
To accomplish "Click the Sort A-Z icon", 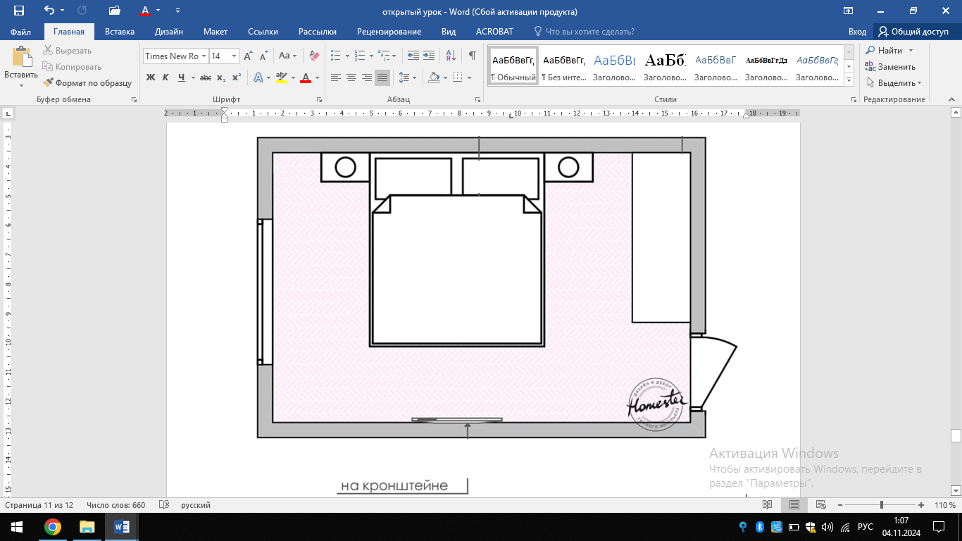I will pos(451,56).
